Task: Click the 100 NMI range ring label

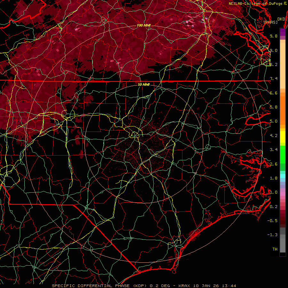Action: point(144,25)
